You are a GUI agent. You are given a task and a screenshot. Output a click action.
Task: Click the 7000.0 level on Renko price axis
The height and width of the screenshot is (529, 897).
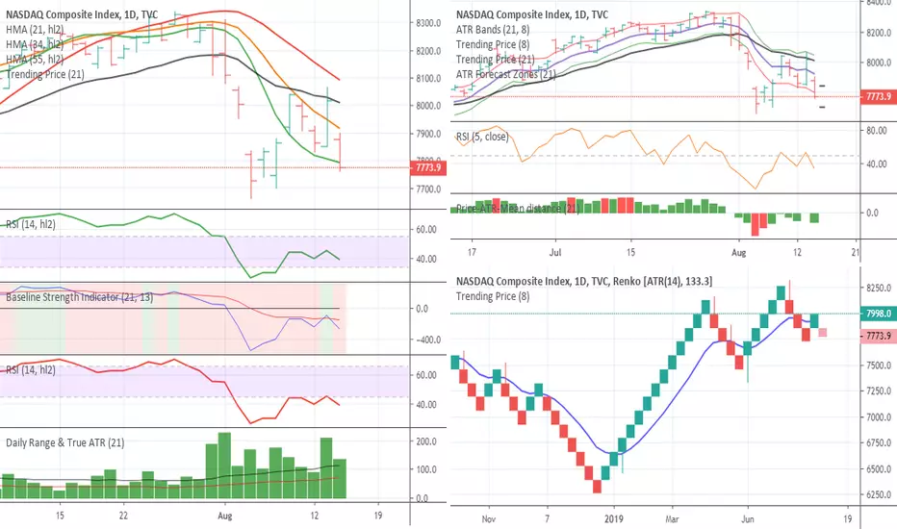pyautogui.click(x=878, y=417)
